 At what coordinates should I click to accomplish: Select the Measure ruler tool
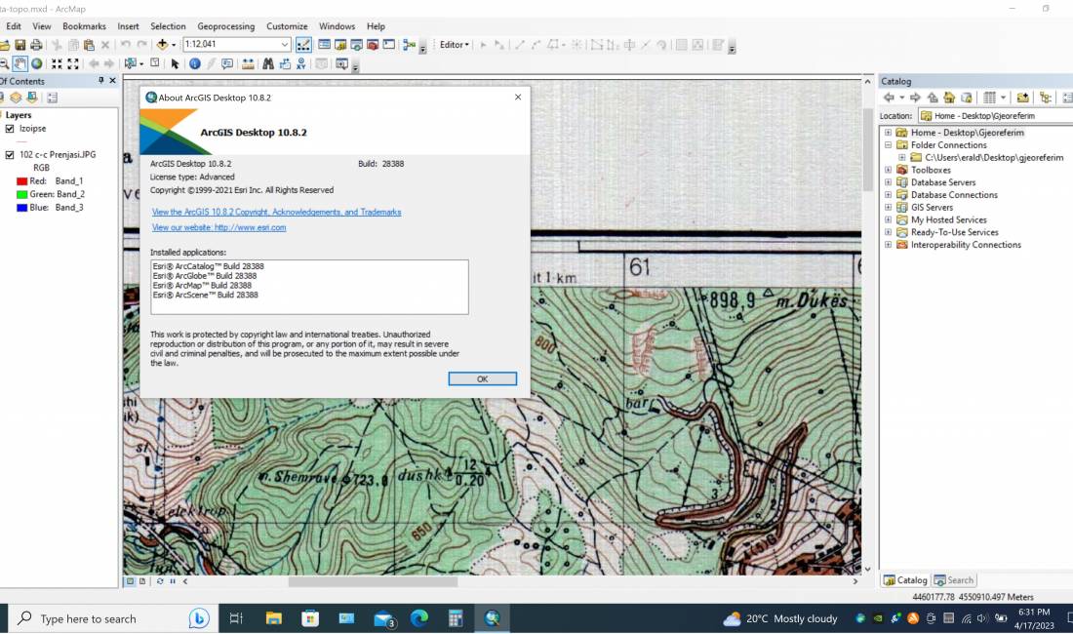tap(248, 63)
